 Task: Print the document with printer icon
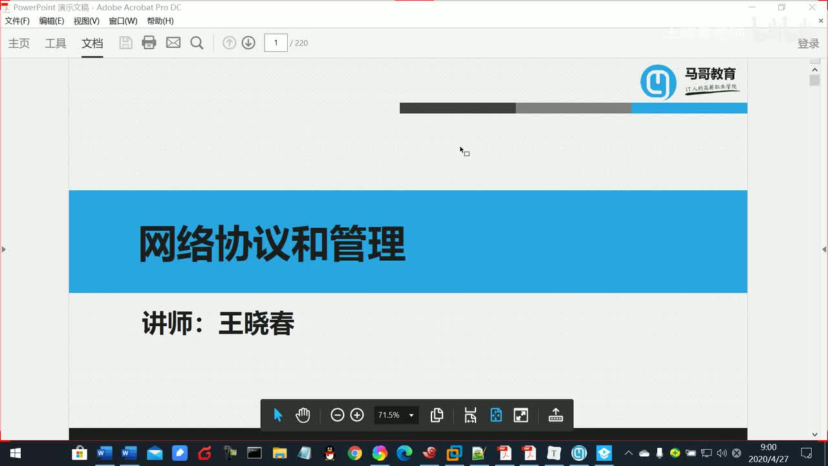pyautogui.click(x=149, y=43)
